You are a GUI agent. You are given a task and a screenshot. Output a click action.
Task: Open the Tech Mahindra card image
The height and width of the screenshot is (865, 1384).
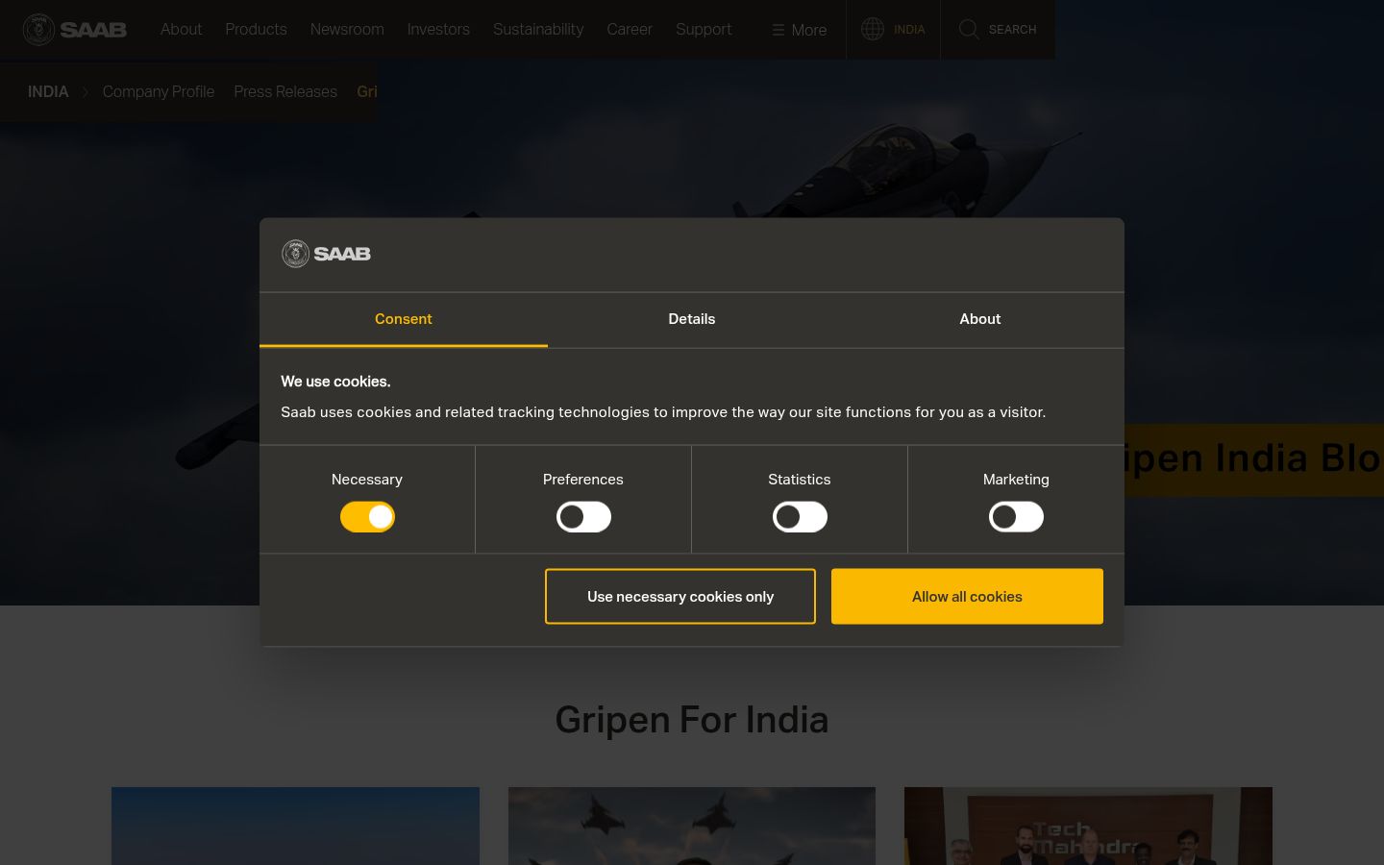click(1088, 826)
